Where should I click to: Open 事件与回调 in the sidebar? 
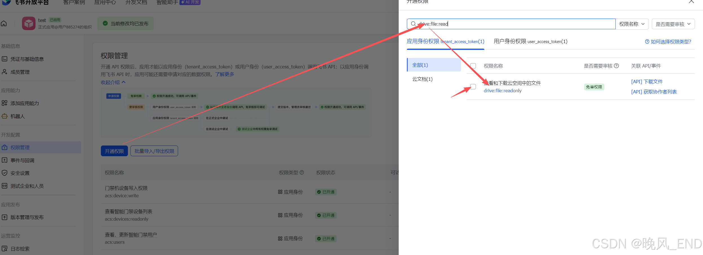[x=22, y=160]
